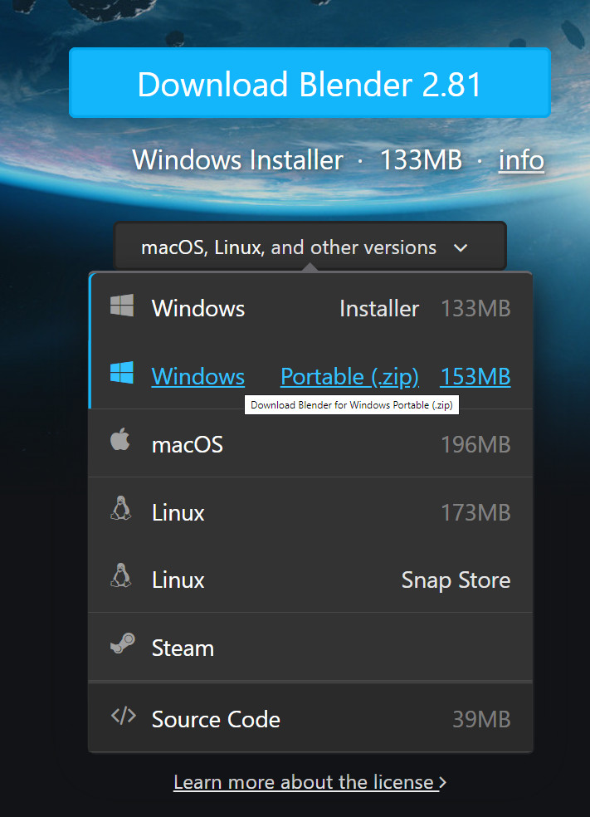Click the Steam logo icon

[122, 644]
